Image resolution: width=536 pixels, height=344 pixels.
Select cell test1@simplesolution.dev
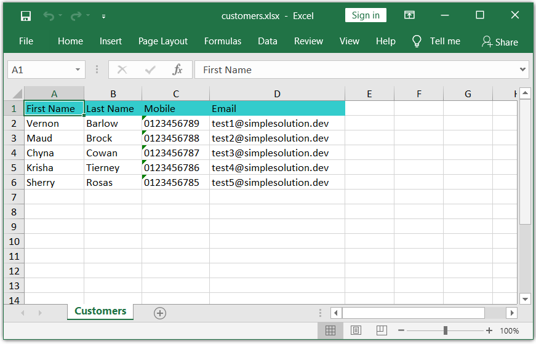(x=277, y=124)
